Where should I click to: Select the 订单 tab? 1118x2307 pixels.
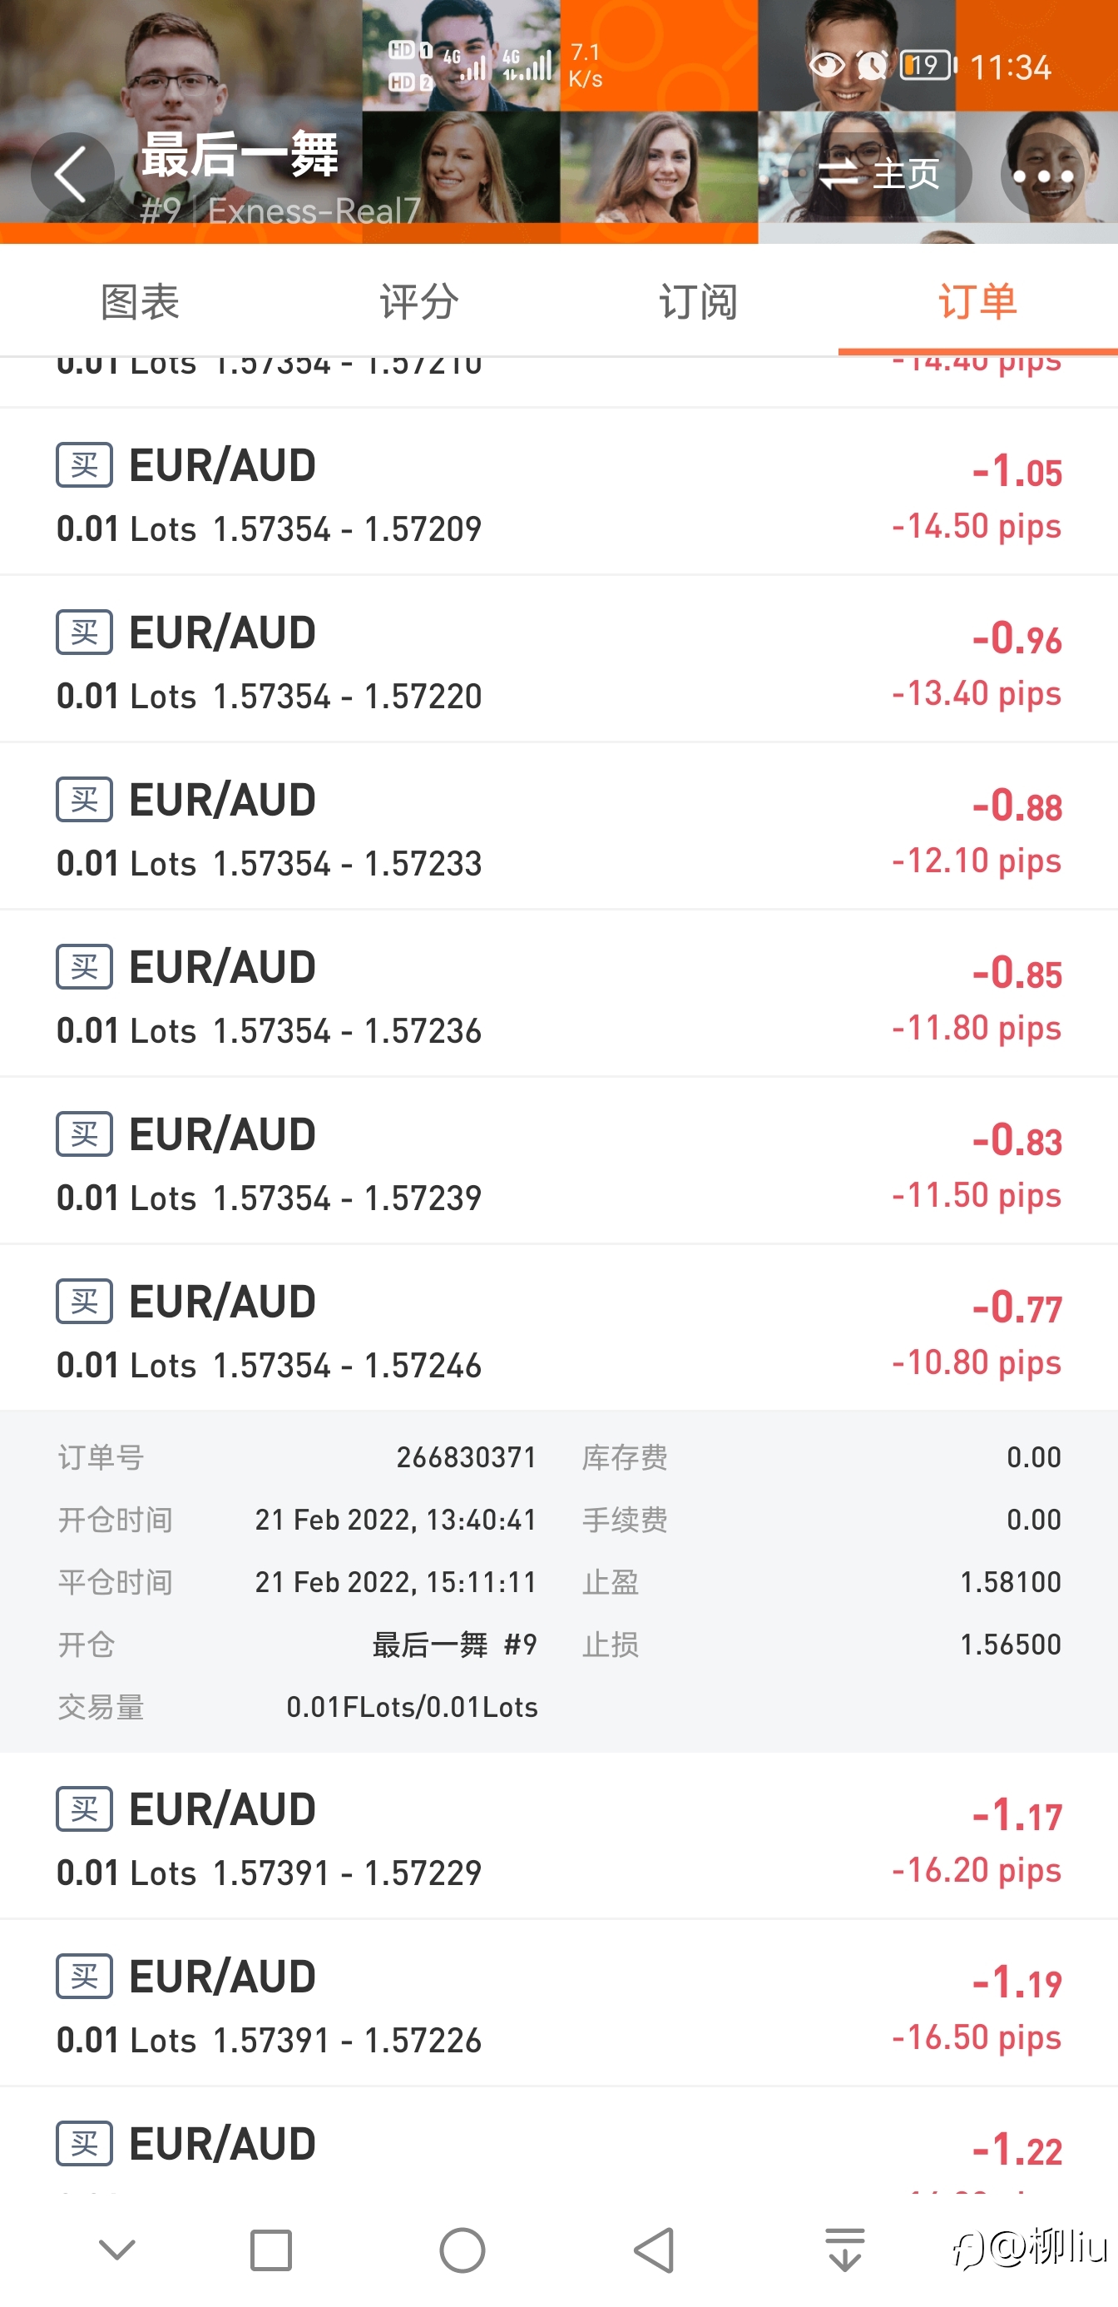(977, 301)
